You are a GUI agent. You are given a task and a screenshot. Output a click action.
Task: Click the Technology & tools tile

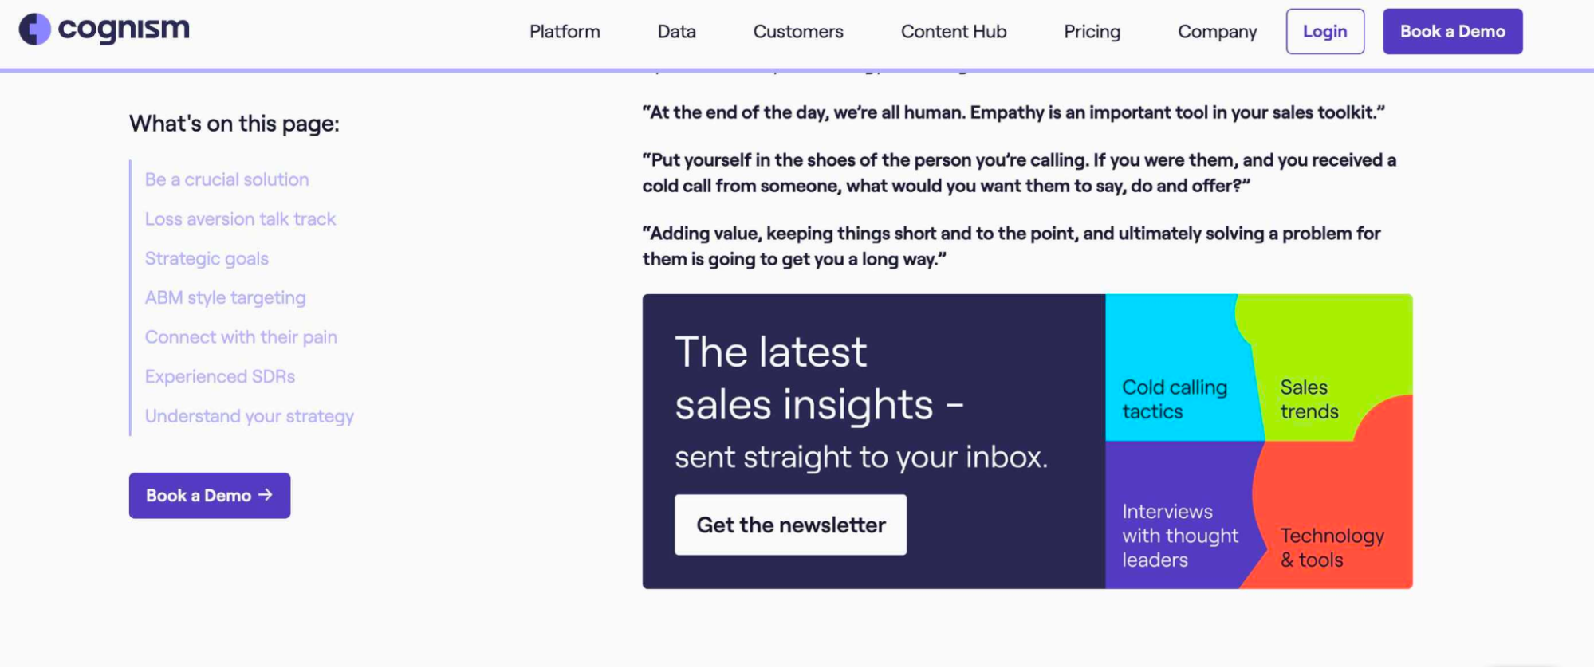click(1332, 547)
